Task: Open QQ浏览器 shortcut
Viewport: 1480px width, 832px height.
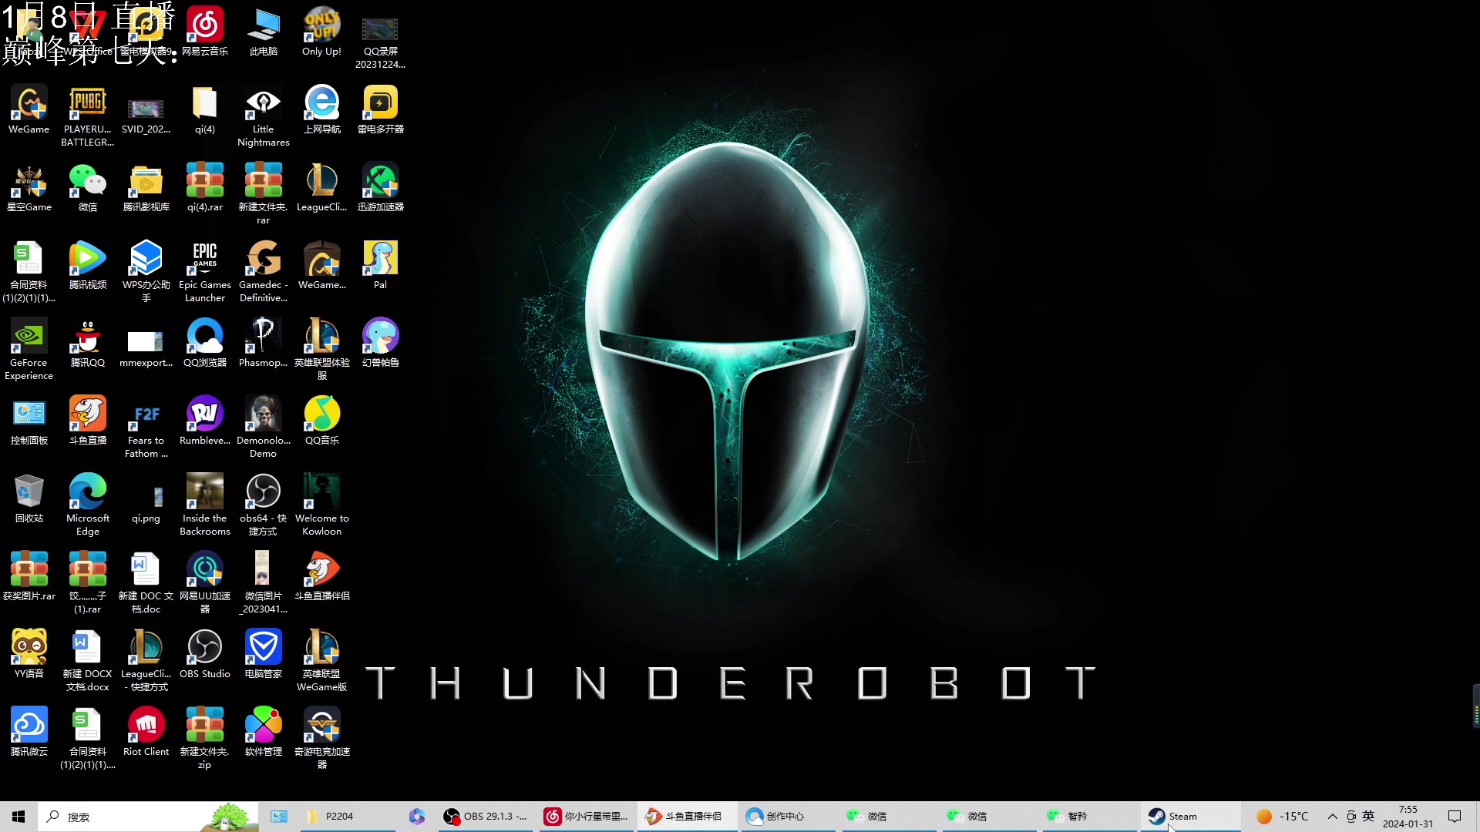Action: (x=205, y=344)
